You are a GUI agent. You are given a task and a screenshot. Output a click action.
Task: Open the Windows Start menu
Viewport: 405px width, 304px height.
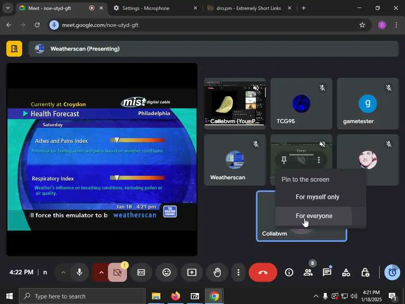pyautogui.click(x=9, y=296)
